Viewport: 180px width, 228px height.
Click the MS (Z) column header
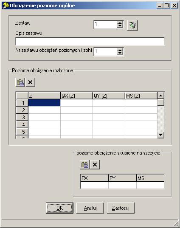click(141, 96)
